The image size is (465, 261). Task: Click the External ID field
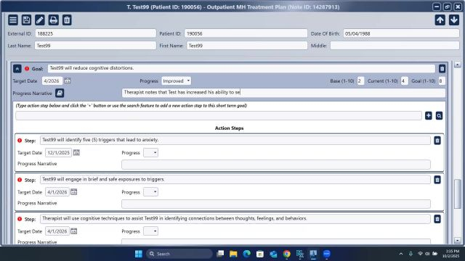pos(95,33)
